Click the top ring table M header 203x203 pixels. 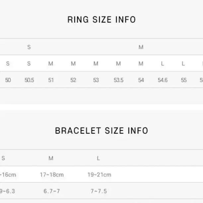click(x=141, y=47)
